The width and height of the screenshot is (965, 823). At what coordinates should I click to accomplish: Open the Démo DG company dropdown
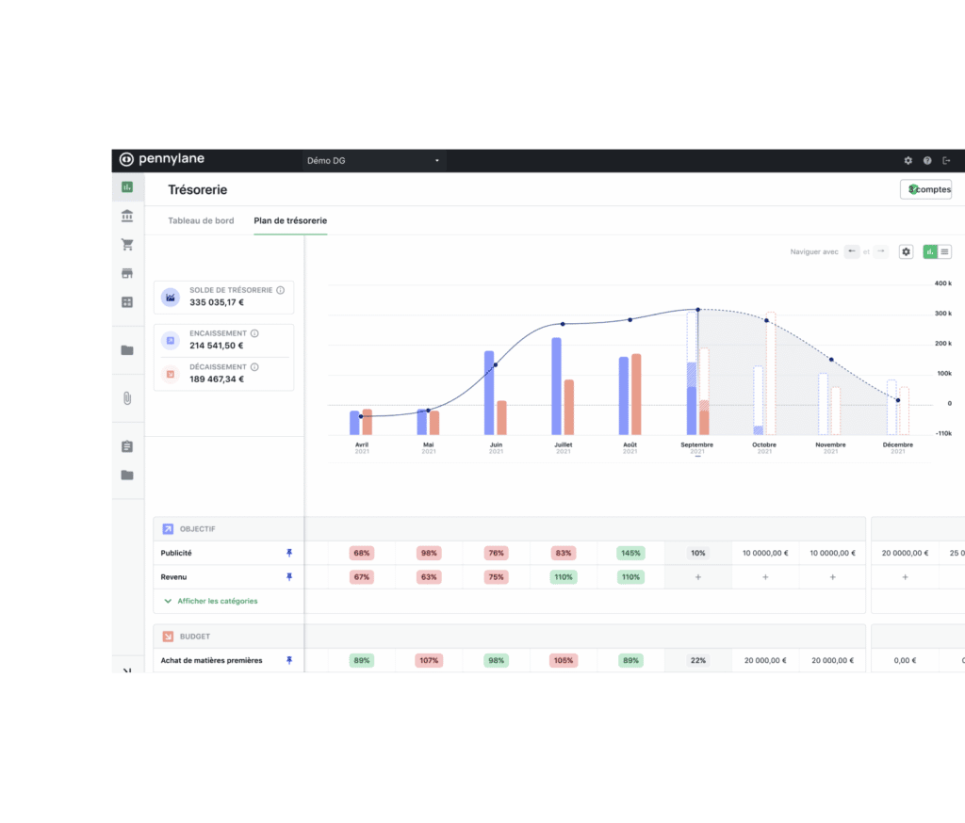(373, 160)
